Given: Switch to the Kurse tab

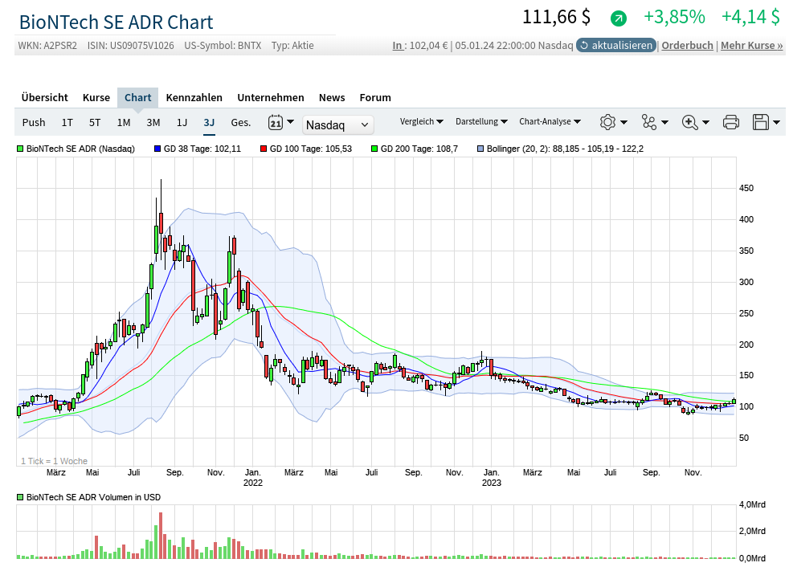Looking at the screenshot, I should click(x=96, y=98).
